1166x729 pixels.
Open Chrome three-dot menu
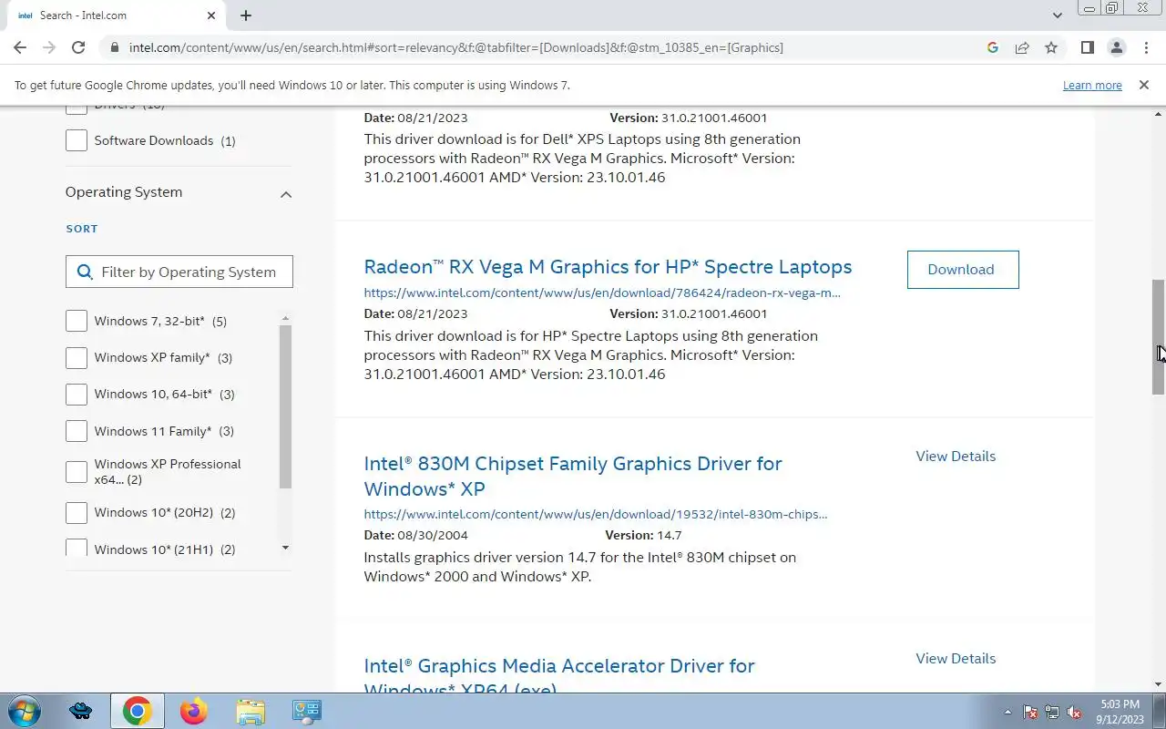point(1146,47)
